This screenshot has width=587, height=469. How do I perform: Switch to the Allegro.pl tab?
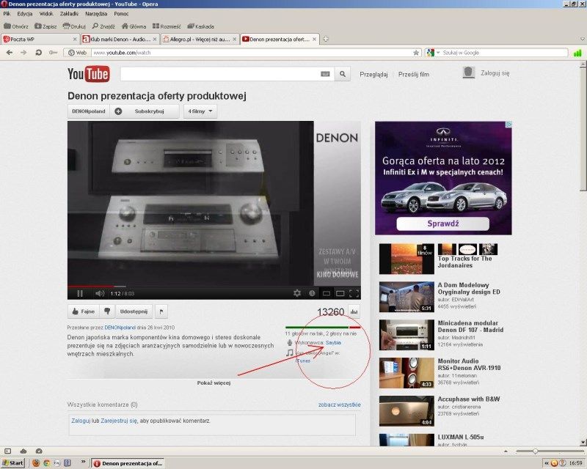200,39
